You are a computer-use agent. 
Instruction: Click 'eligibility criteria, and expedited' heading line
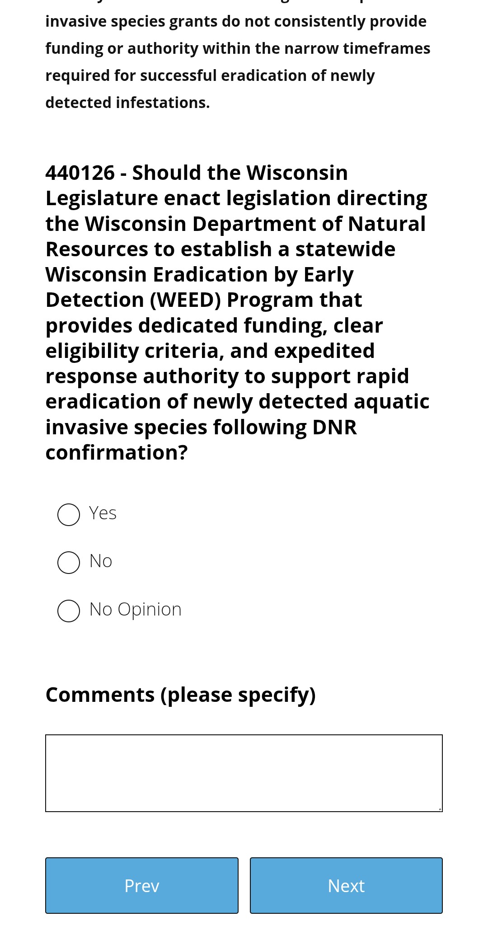(x=210, y=351)
